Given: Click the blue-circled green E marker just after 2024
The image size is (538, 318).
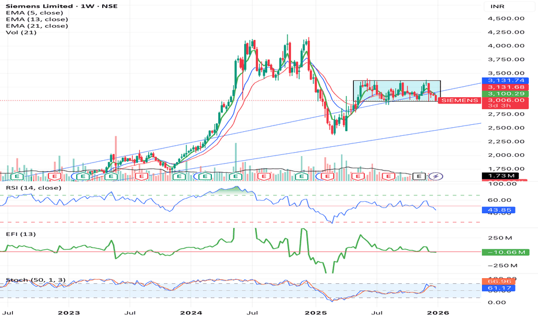Looking at the screenshot, I should (x=205, y=176).
